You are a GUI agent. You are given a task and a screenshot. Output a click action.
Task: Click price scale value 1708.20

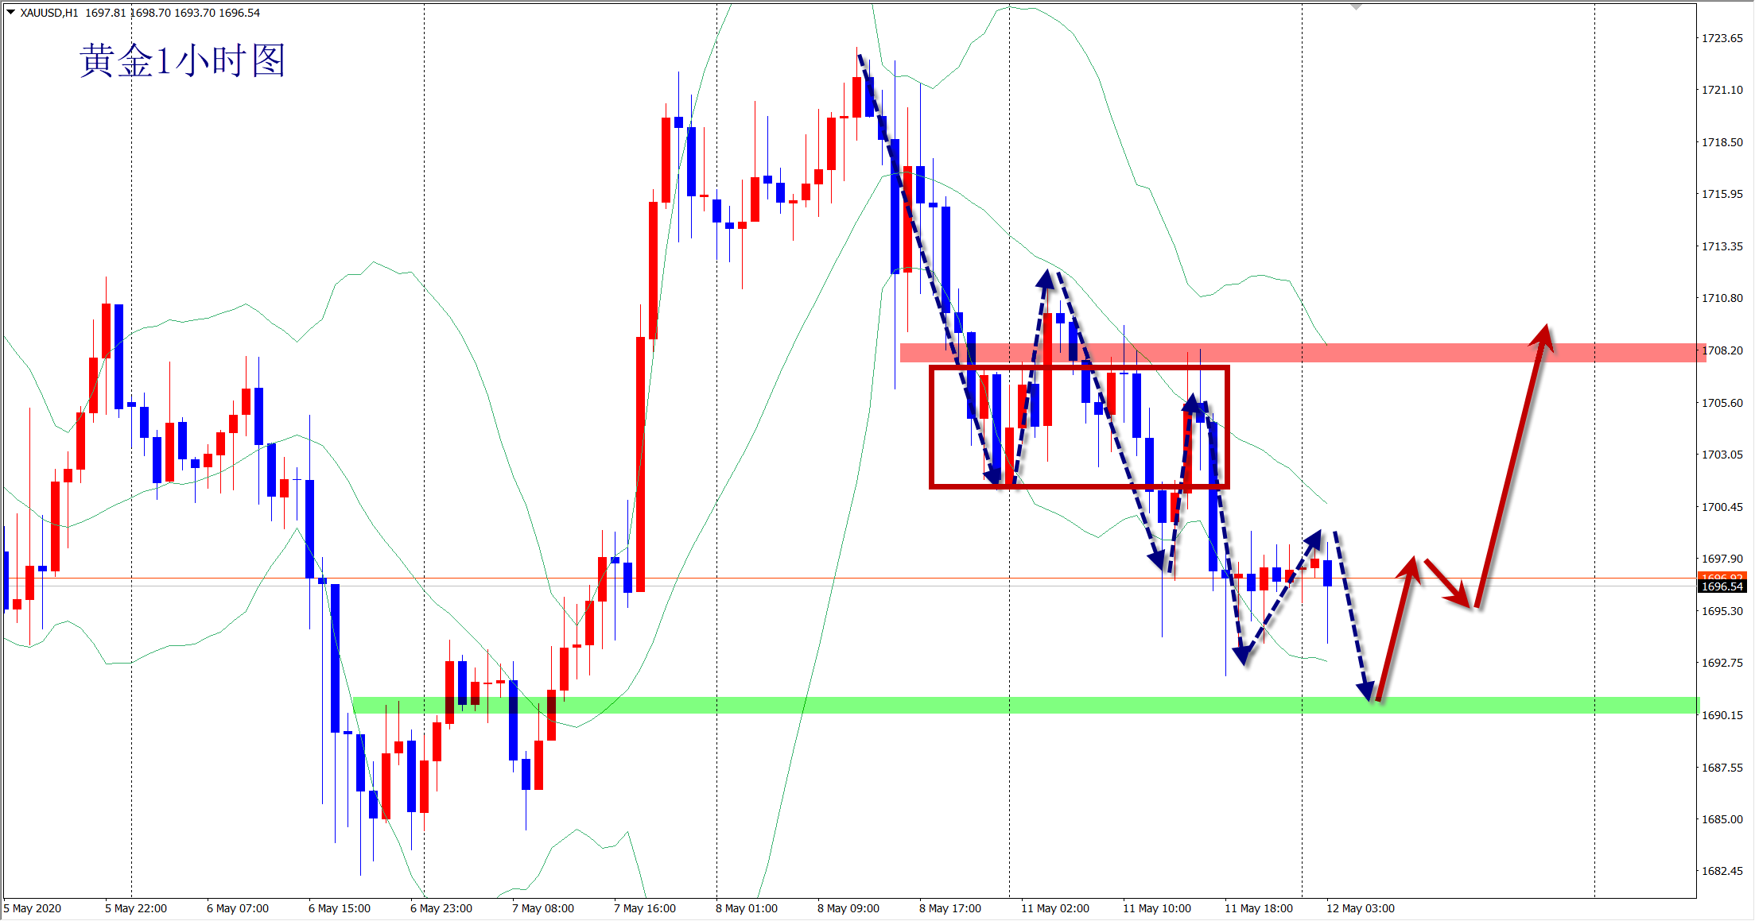[1722, 350]
